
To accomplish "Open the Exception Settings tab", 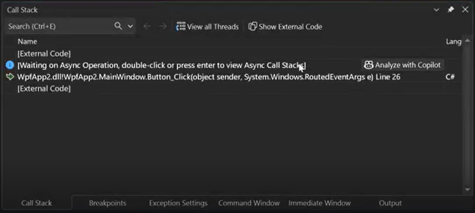I will tap(178, 203).
